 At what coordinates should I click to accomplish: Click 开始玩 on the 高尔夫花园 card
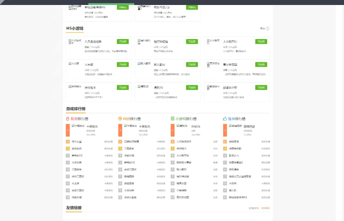click(x=261, y=64)
